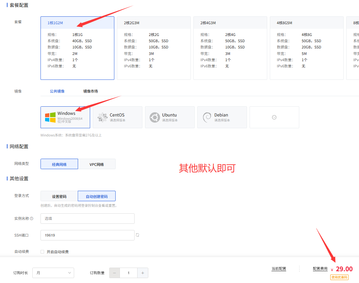The image size is (359, 283).
Task: Pick the Ubuntu logo image option
Action: (x=155, y=117)
